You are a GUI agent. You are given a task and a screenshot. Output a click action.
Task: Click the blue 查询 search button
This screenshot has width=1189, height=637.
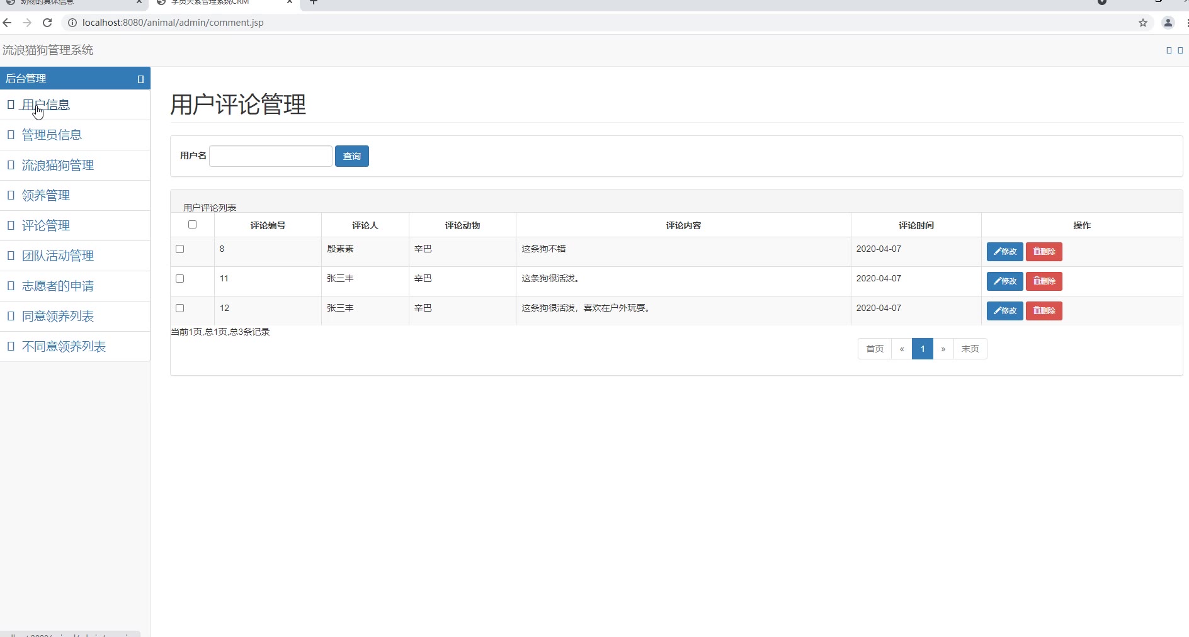pyautogui.click(x=352, y=156)
